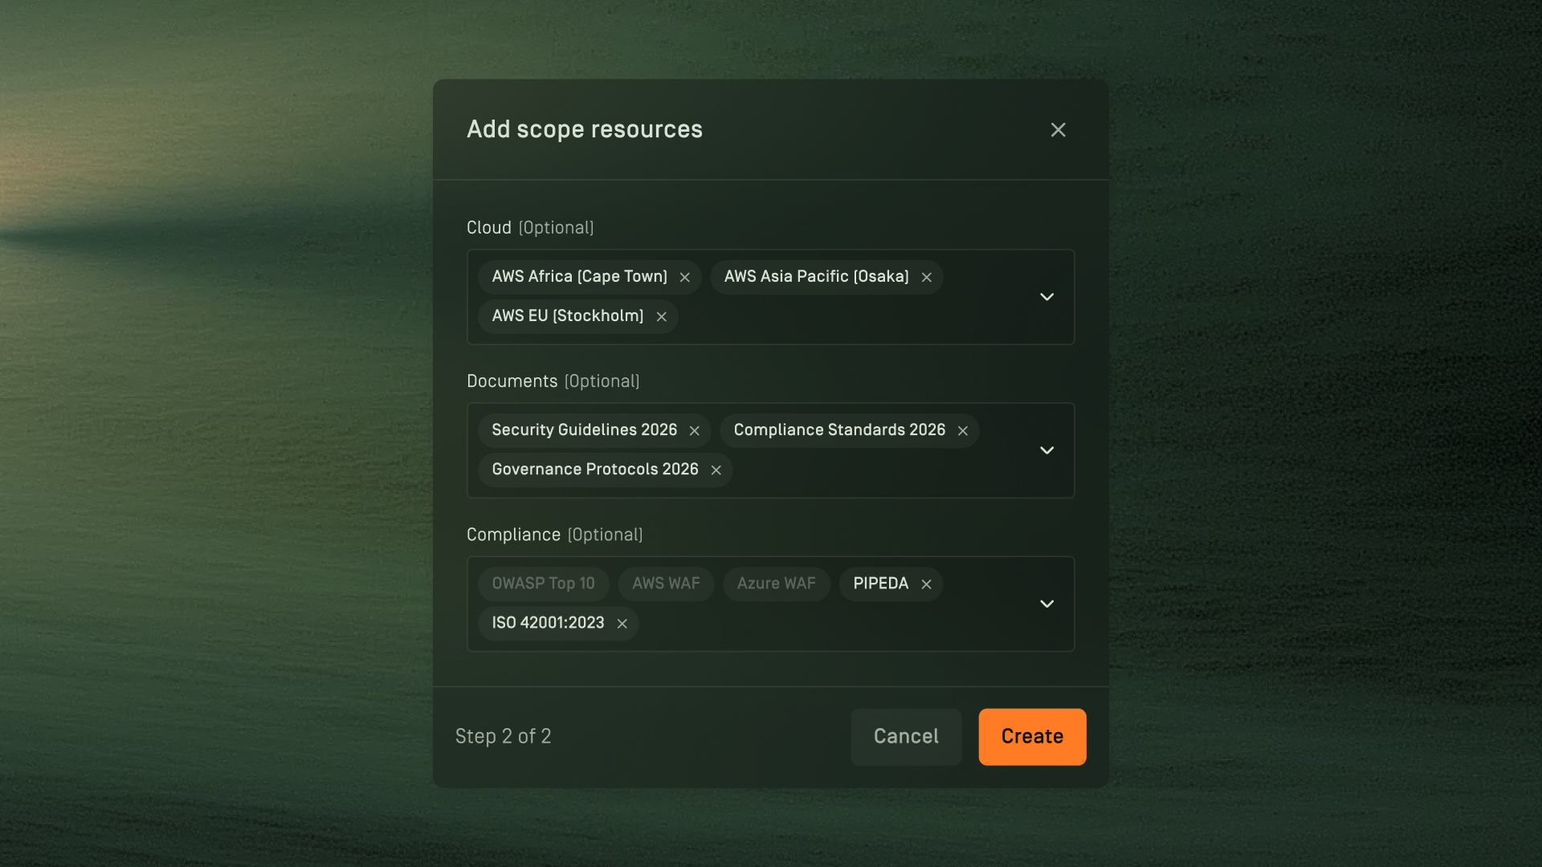
Task: Remove the Compliance Standards 2026 tag
Action: (x=963, y=431)
